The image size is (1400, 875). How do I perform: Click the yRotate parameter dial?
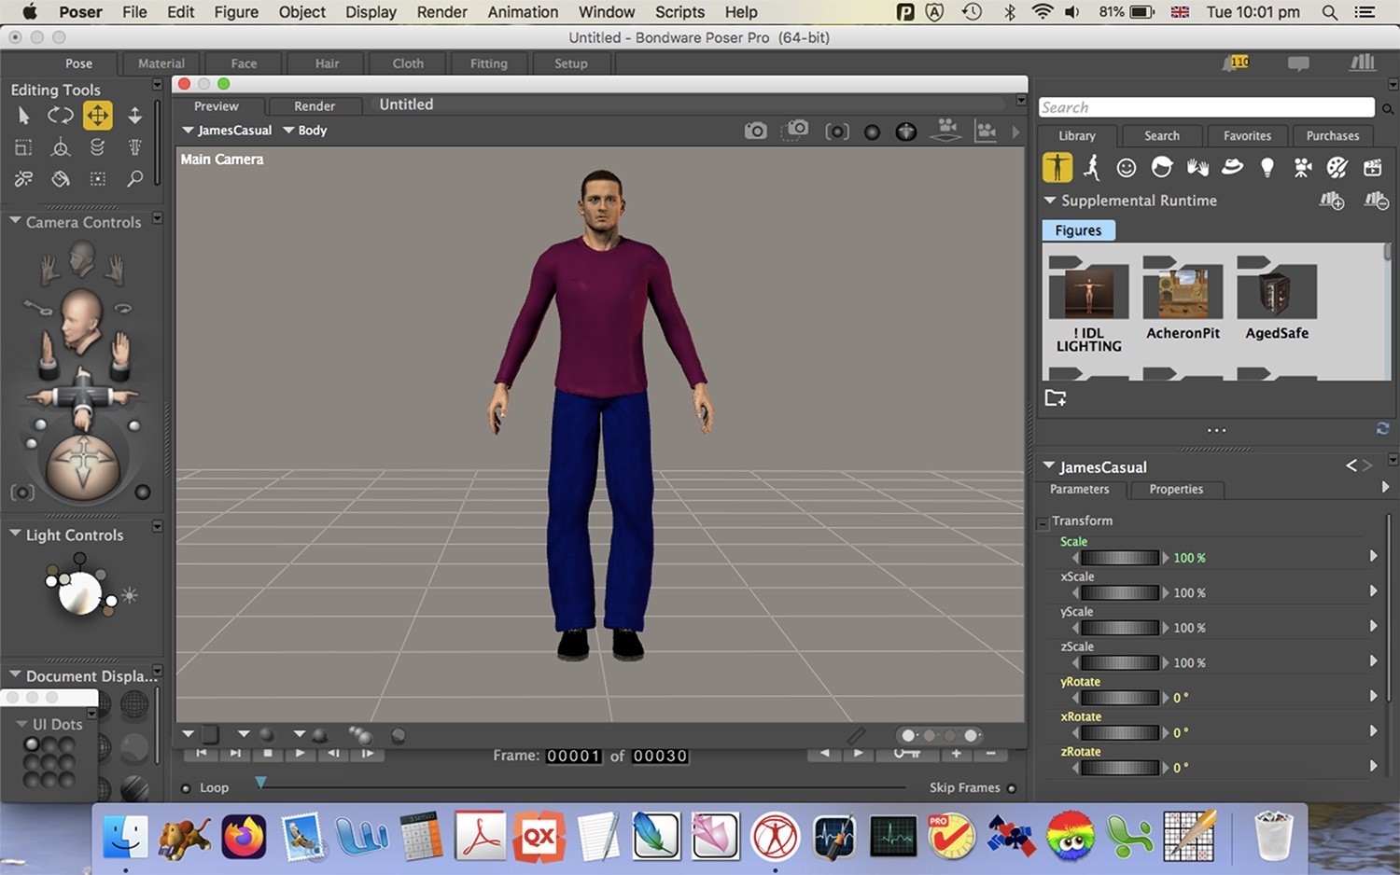(x=1120, y=698)
